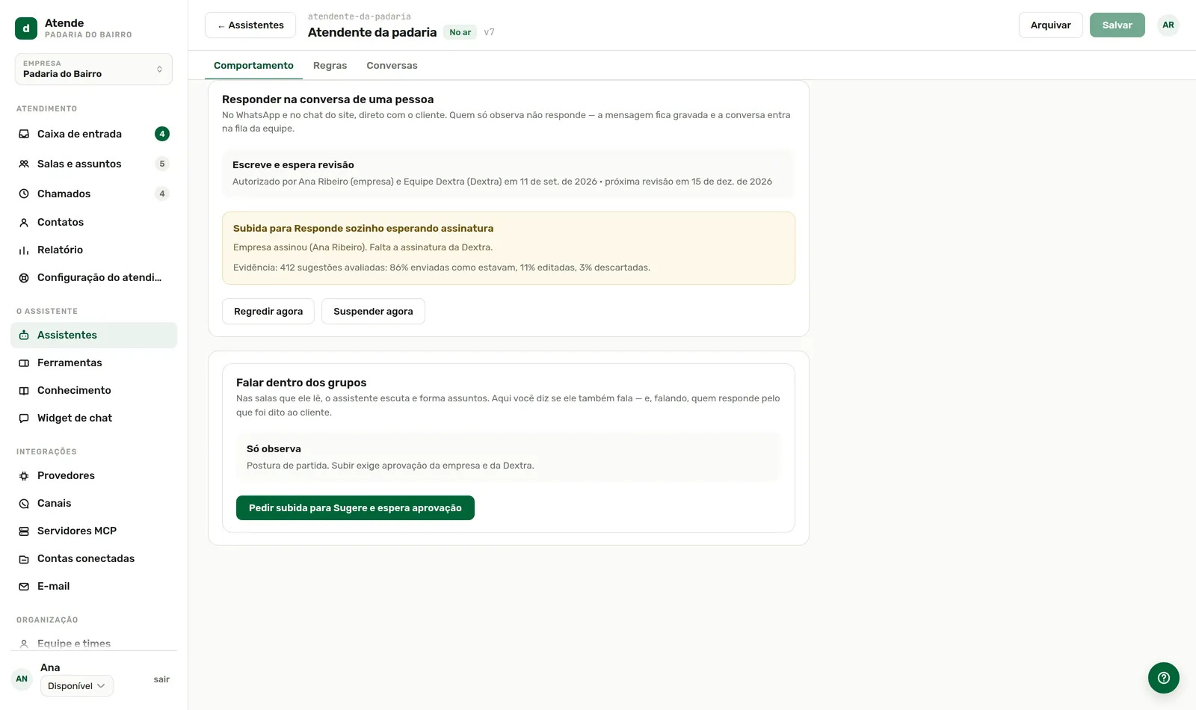
Task: Click the green Salvar button
Action: (x=1117, y=25)
